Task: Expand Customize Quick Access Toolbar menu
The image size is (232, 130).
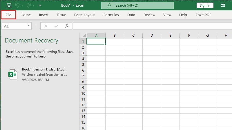Action: point(40,5)
